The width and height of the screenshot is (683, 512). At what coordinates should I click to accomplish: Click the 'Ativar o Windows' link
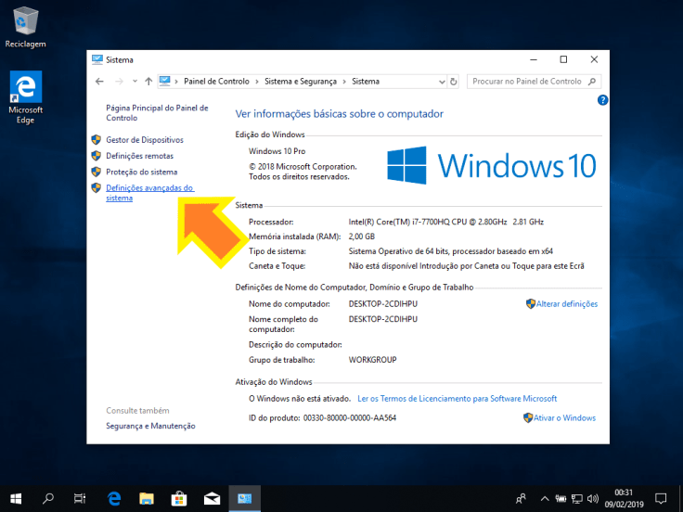pos(565,418)
